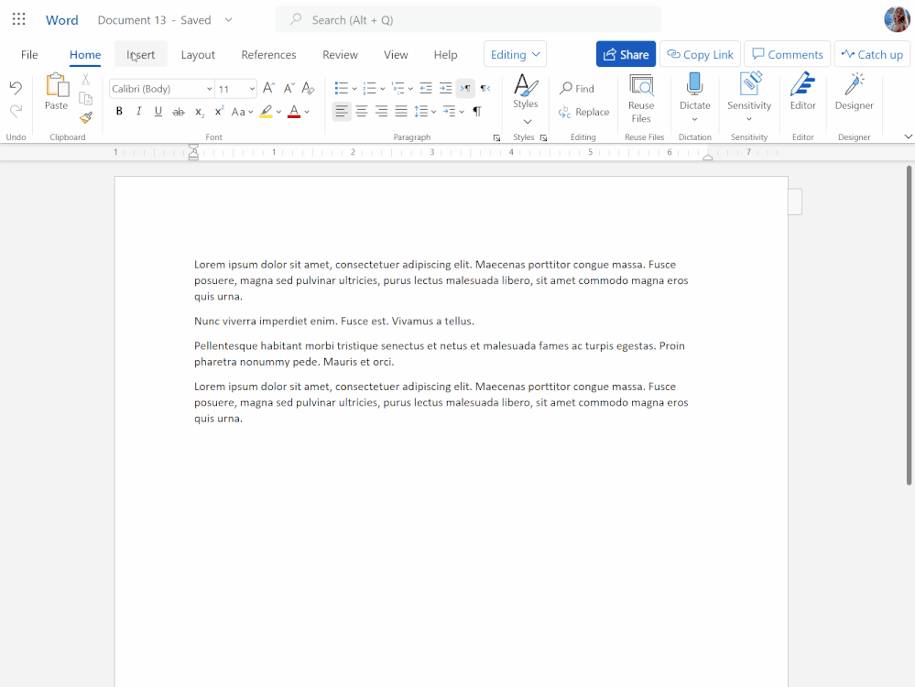Toggle superscript formatting

[220, 111]
